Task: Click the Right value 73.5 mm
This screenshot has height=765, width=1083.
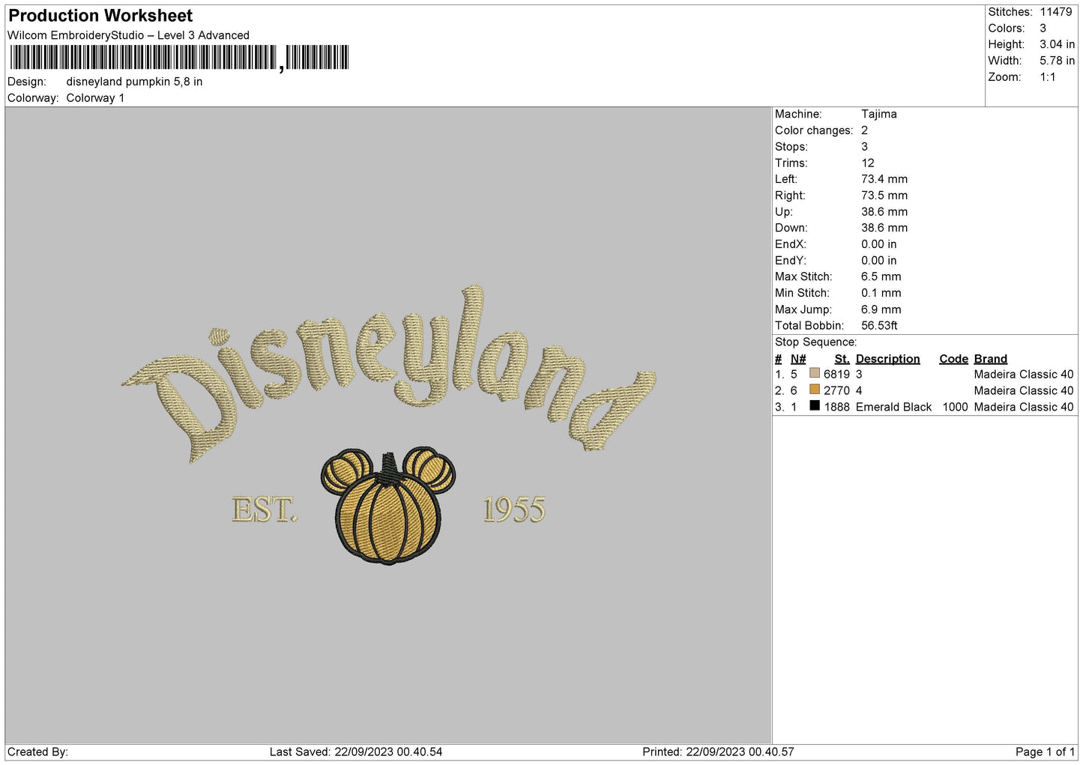Action: coord(884,196)
